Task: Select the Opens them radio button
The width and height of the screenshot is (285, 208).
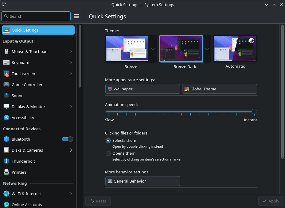Action: click(x=108, y=153)
